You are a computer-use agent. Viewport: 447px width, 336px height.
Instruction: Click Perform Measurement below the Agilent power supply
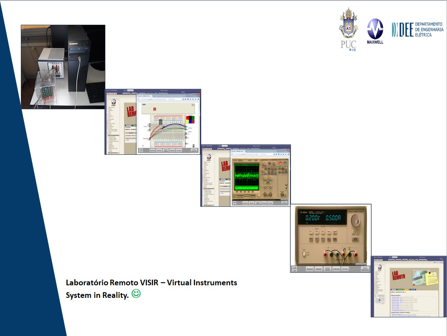pos(365,269)
